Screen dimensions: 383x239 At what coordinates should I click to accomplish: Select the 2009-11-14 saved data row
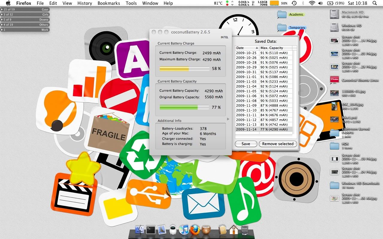coord(264,129)
